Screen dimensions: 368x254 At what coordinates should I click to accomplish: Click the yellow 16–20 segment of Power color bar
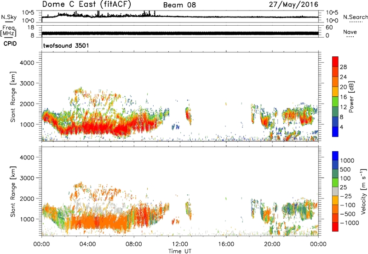tap(335, 92)
